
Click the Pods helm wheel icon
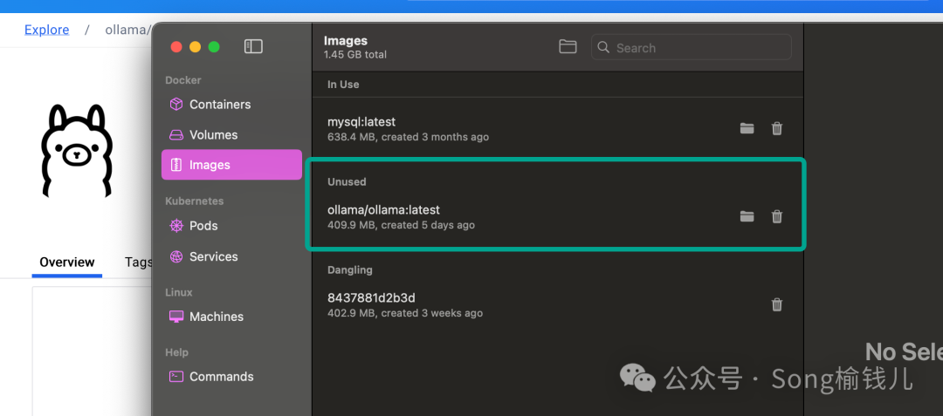pos(176,226)
